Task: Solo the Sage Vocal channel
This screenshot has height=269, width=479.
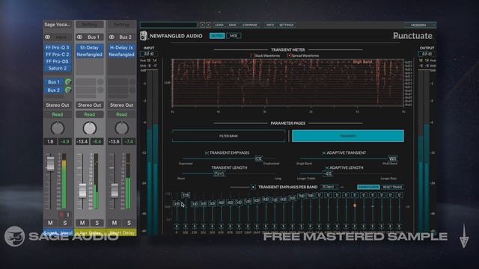Action: (65, 223)
